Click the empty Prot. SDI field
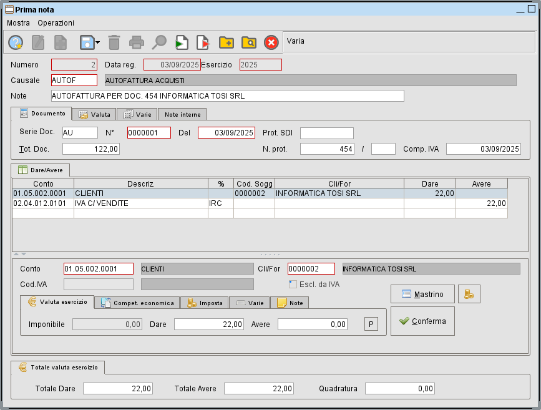Image resolution: width=541 pixels, height=410 pixels. (x=327, y=133)
